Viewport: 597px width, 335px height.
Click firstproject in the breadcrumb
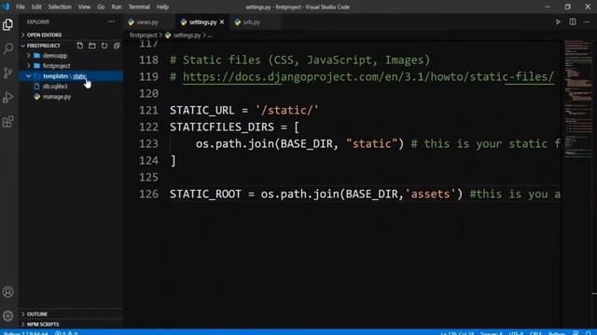143,35
